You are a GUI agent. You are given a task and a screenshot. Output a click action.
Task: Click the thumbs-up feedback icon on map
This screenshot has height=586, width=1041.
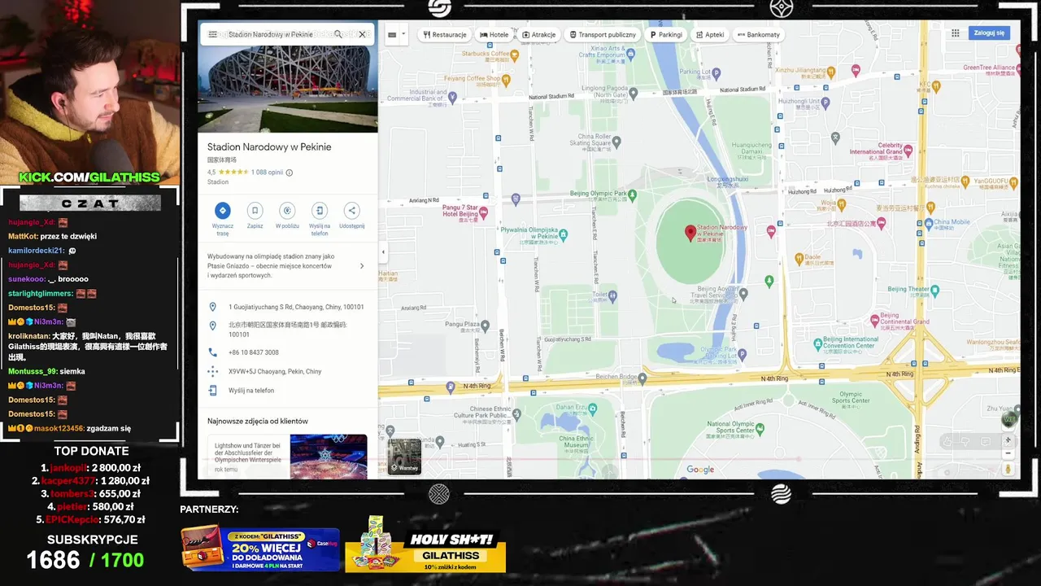946,441
